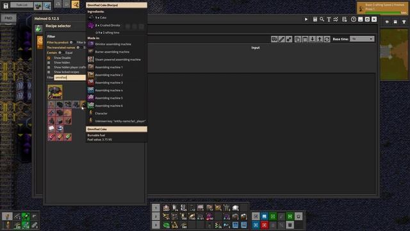Click the FNEI button

tap(8, 18)
